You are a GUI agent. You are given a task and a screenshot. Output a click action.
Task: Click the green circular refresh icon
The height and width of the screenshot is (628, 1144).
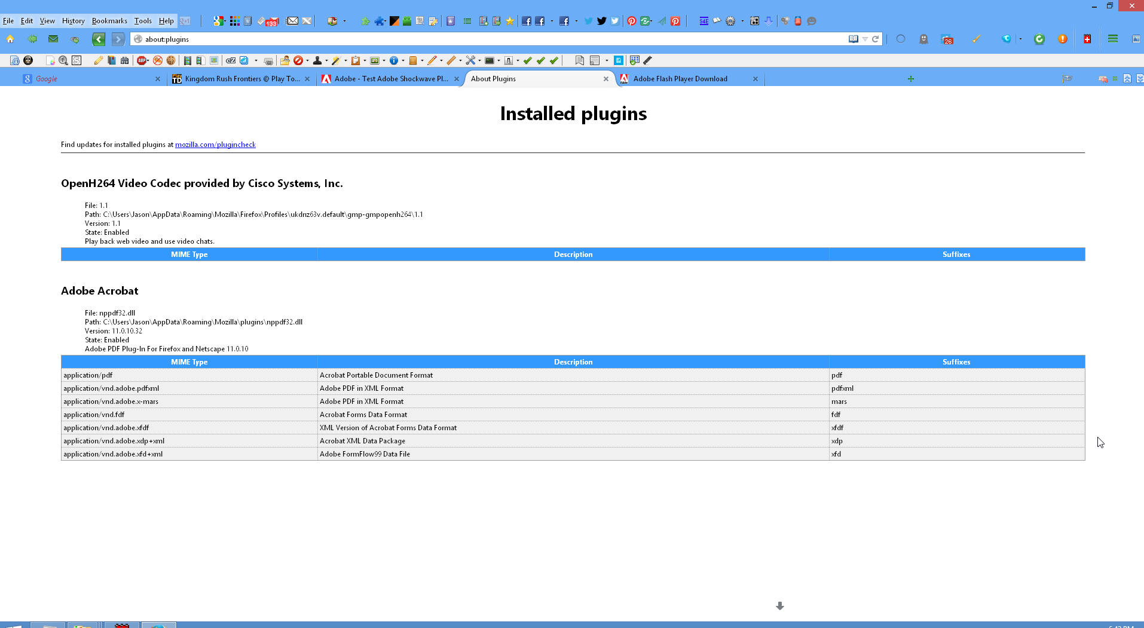pos(1039,39)
